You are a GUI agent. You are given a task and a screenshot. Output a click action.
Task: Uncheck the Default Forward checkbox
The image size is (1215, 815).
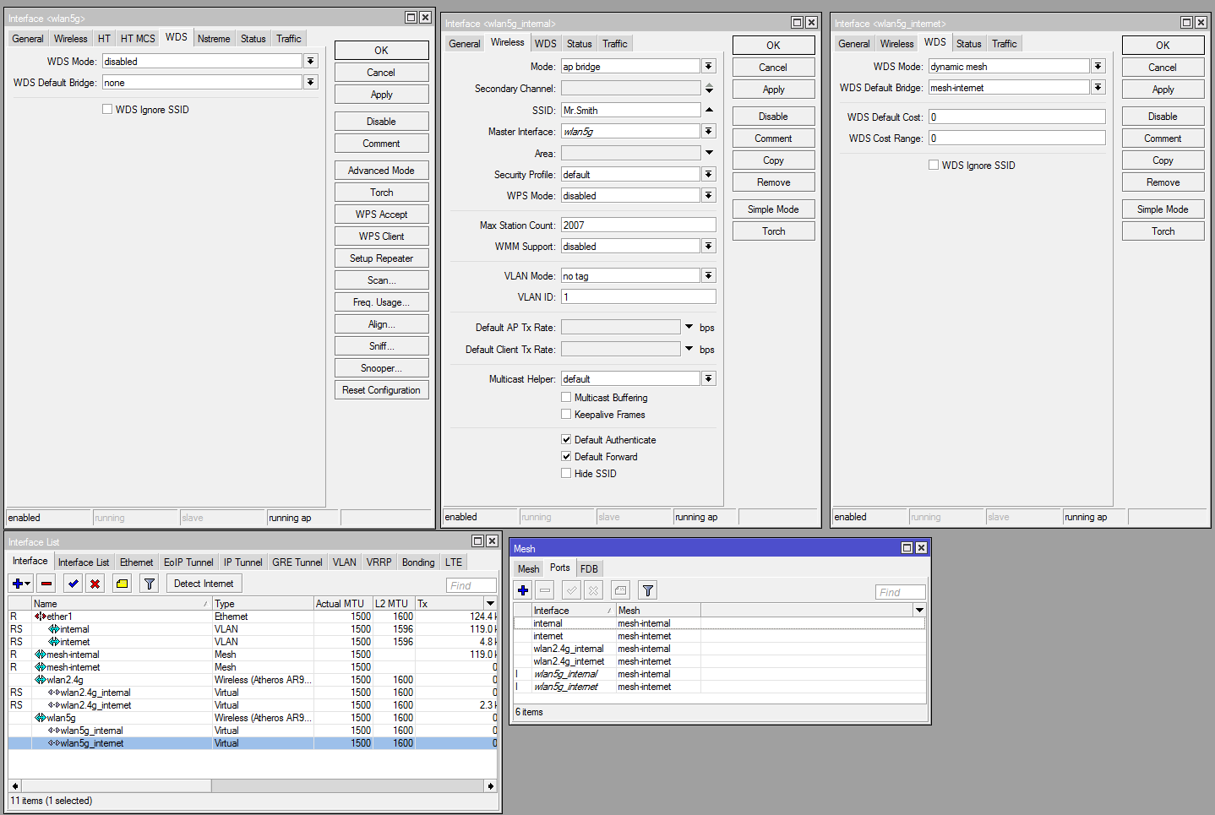566,456
